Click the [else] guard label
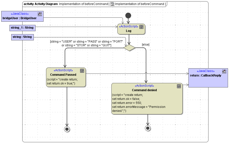The height and width of the screenshot is (146, 230). [145, 44]
